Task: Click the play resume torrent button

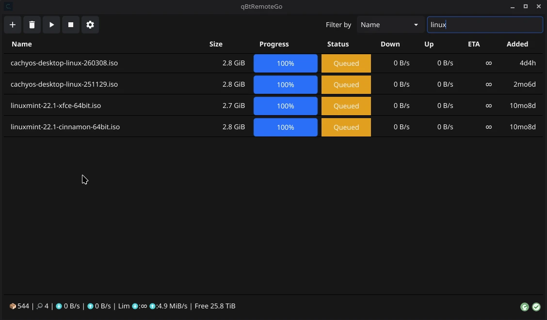Action: point(51,25)
